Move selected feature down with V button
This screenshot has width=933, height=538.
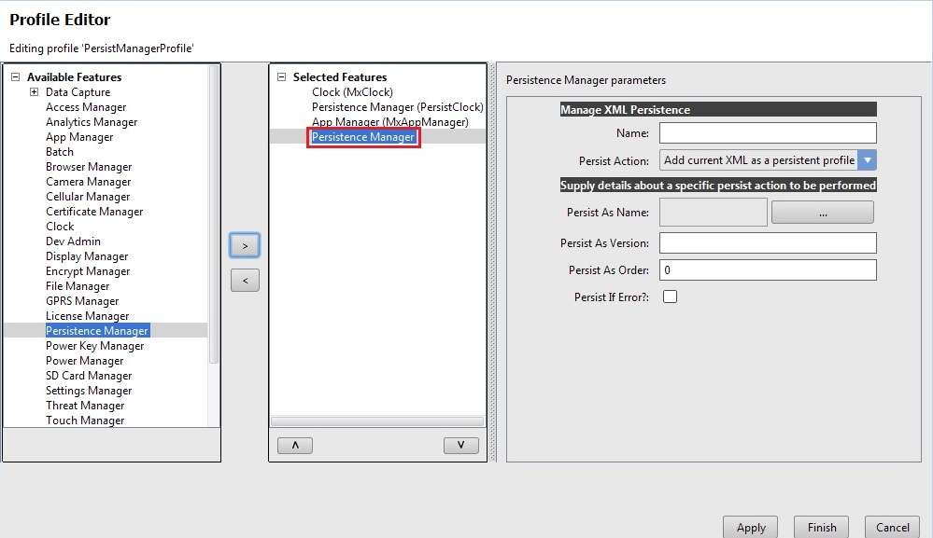click(460, 446)
